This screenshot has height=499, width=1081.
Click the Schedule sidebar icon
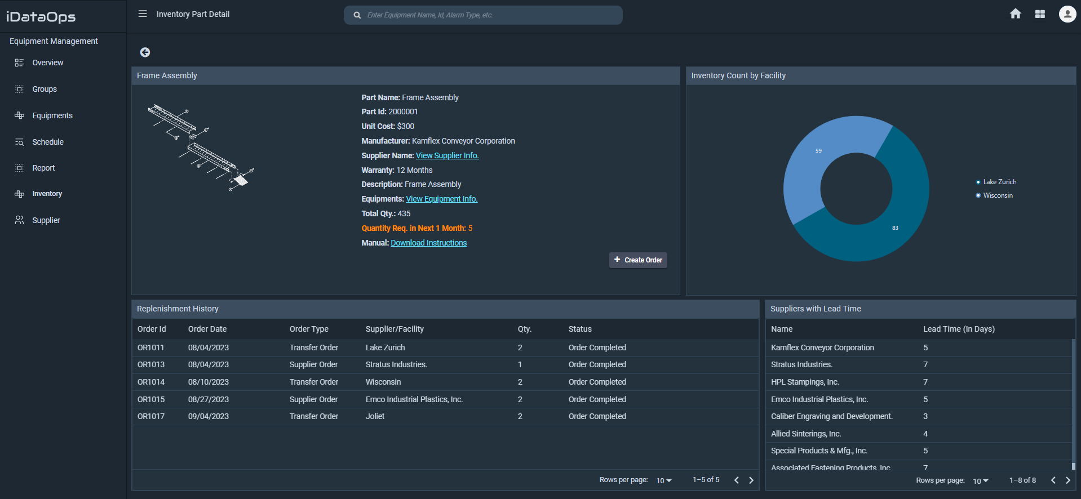pos(19,142)
